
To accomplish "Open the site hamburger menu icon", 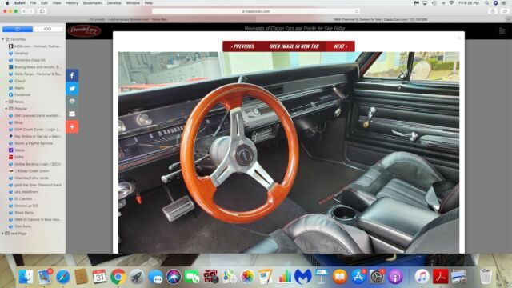I will pos(502,30).
